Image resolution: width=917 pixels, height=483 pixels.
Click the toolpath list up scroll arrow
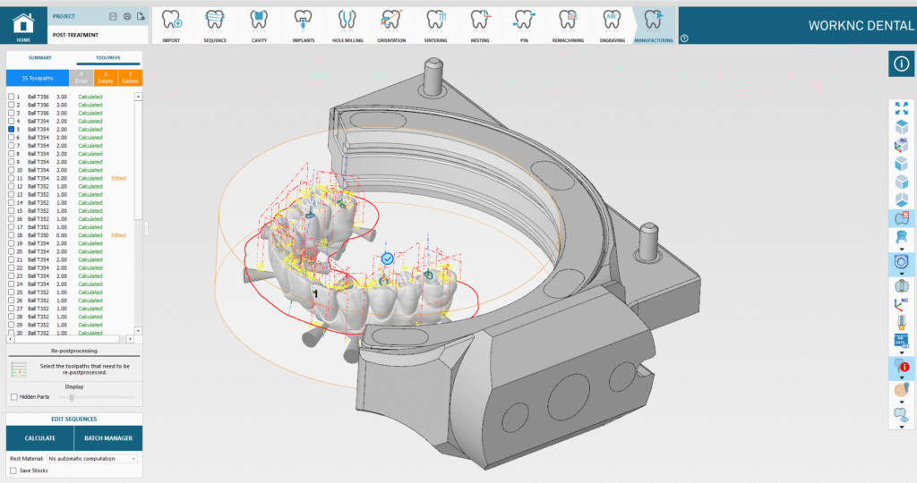pyautogui.click(x=138, y=97)
